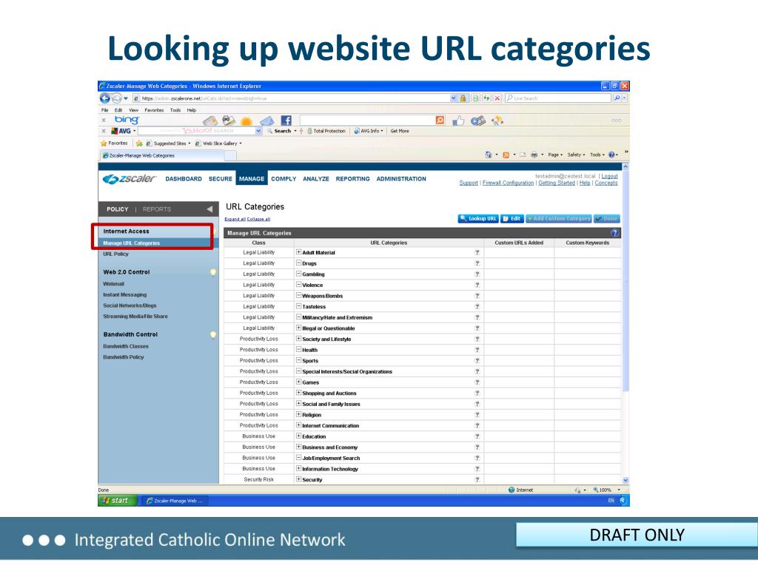This screenshot has height=568, width=758.
Task: Click the mail envelope icon in Bing toolbar
Action: click(266, 121)
